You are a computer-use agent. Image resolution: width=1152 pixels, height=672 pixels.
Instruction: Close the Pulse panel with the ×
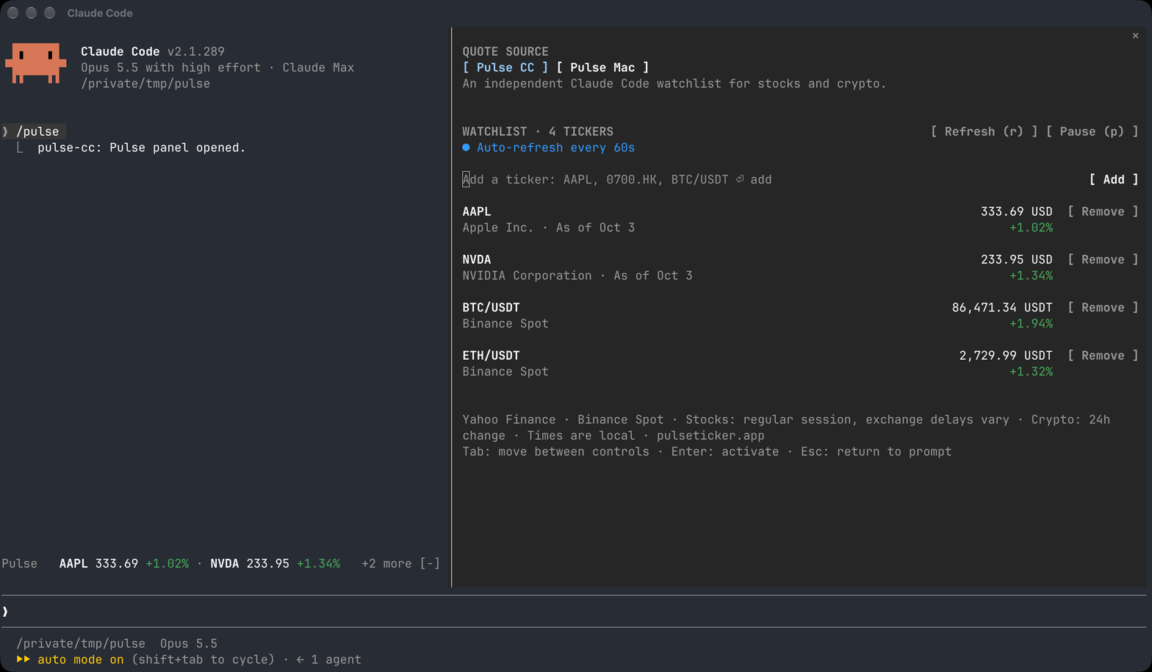coord(1135,35)
